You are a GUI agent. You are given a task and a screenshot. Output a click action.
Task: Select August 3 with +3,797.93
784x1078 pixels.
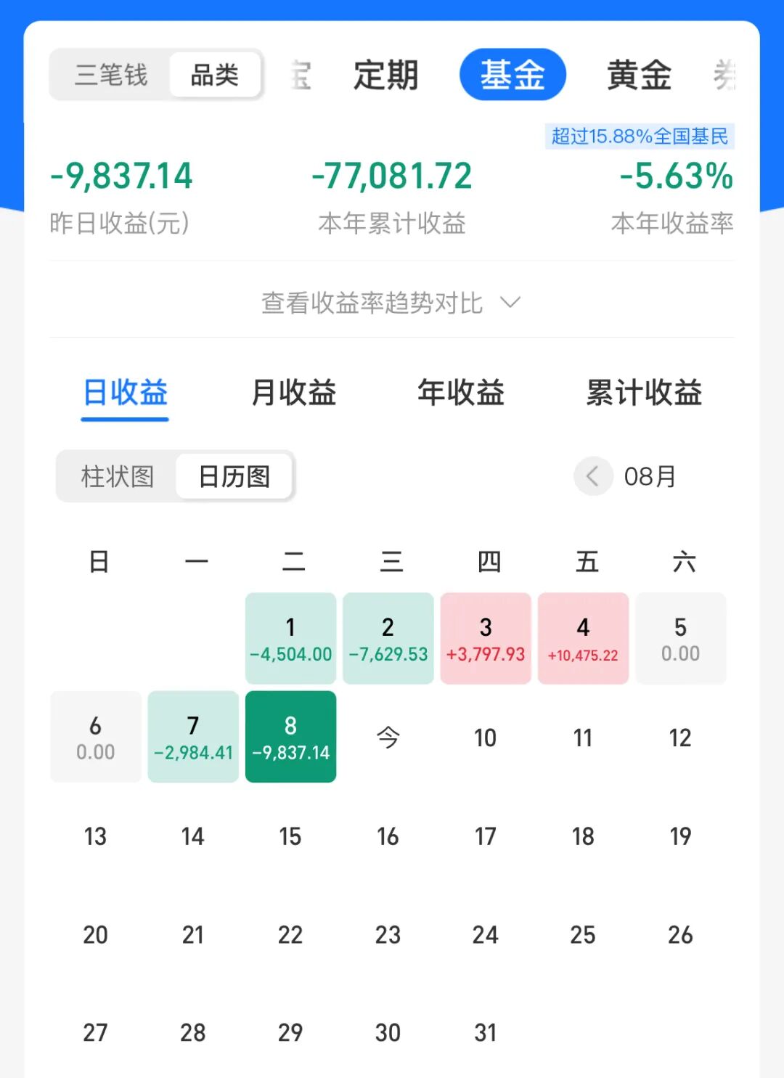(486, 638)
